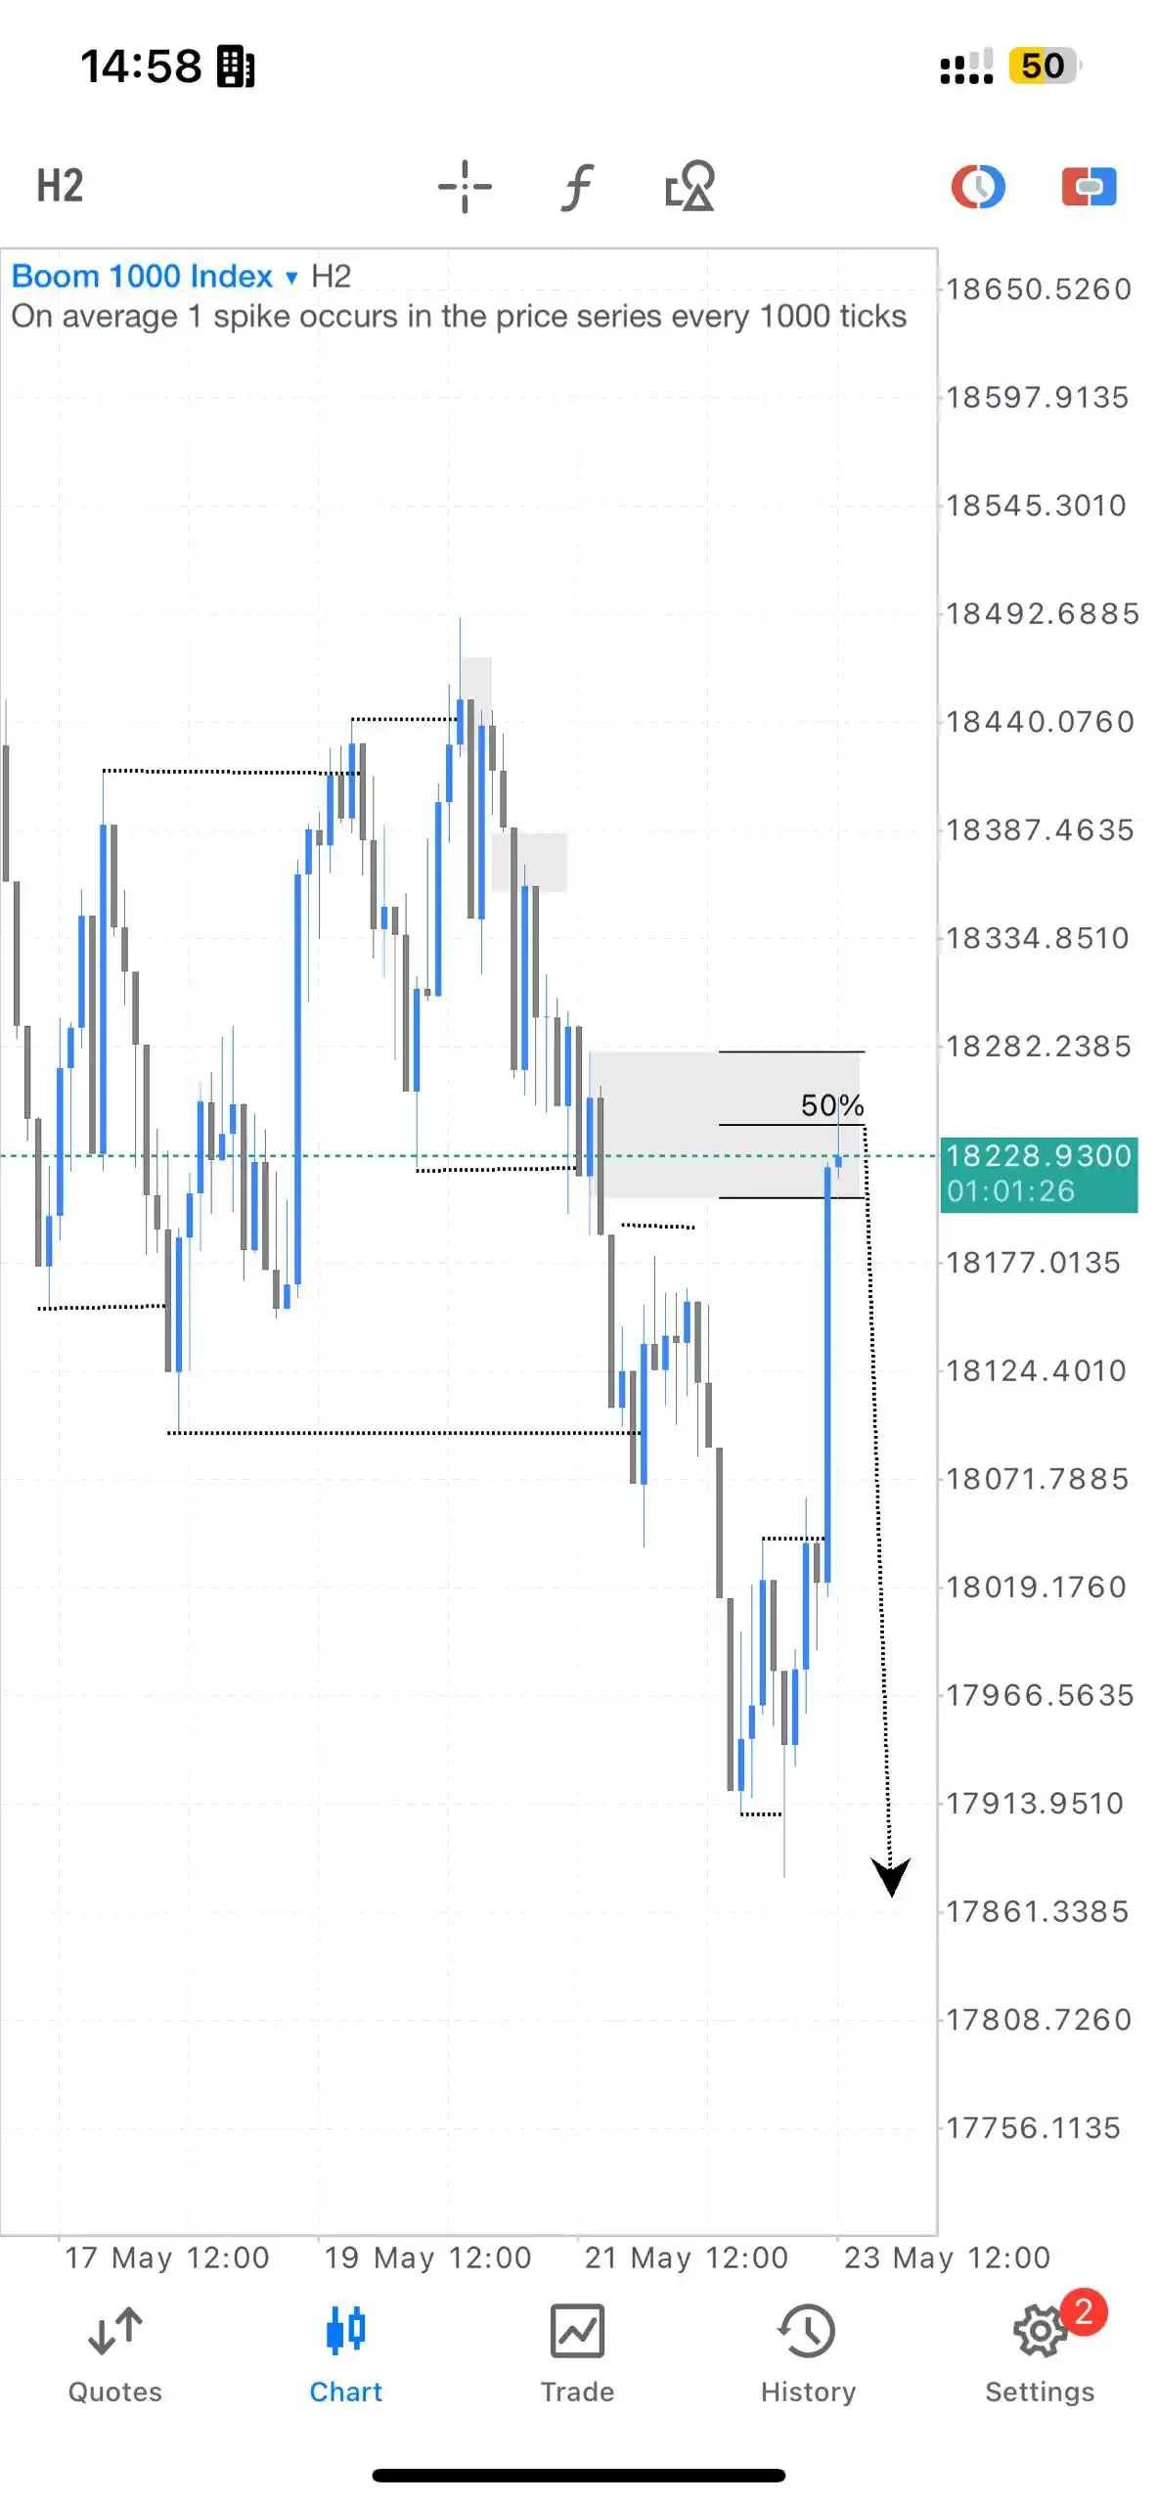Open the drawing objects shapes tool
1157x2504 pixels.
point(690,186)
